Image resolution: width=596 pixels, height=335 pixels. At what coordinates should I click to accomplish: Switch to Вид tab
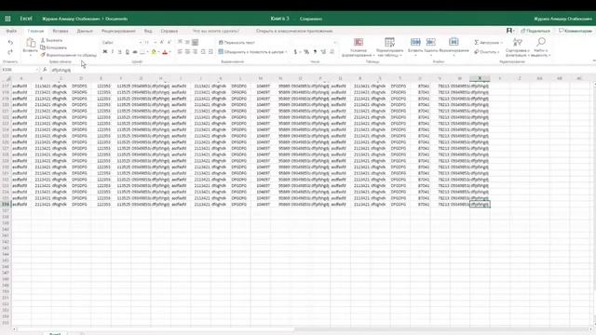pyautogui.click(x=148, y=31)
